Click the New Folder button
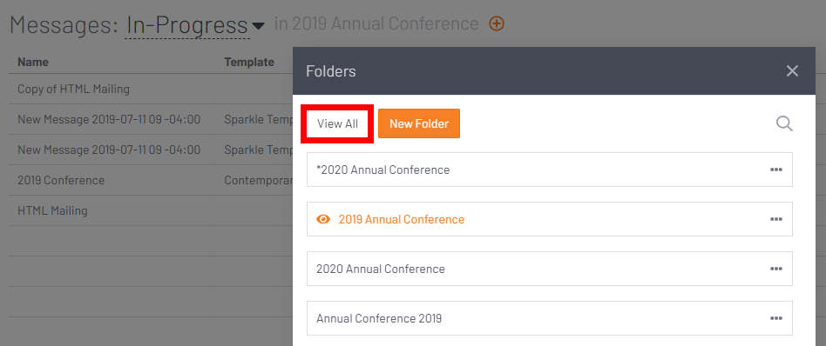Image resolution: width=826 pixels, height=346 pixels. coord(419,123)
